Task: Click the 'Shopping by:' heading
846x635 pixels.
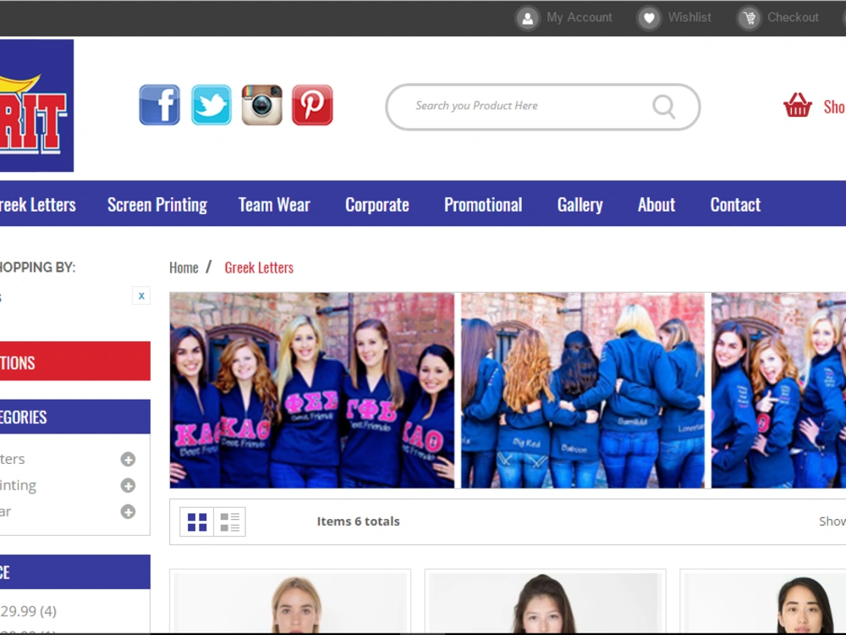Action: tap(37, 268)
